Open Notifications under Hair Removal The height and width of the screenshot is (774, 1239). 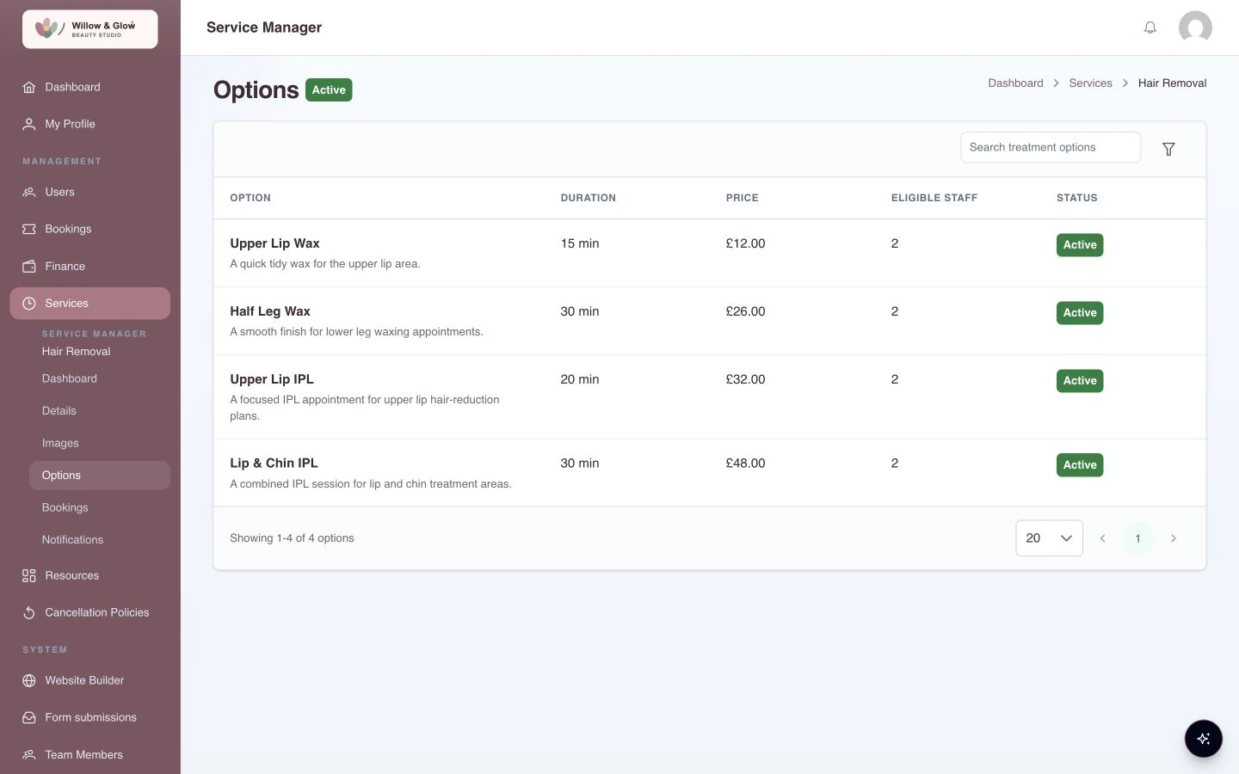pos(100,540)
